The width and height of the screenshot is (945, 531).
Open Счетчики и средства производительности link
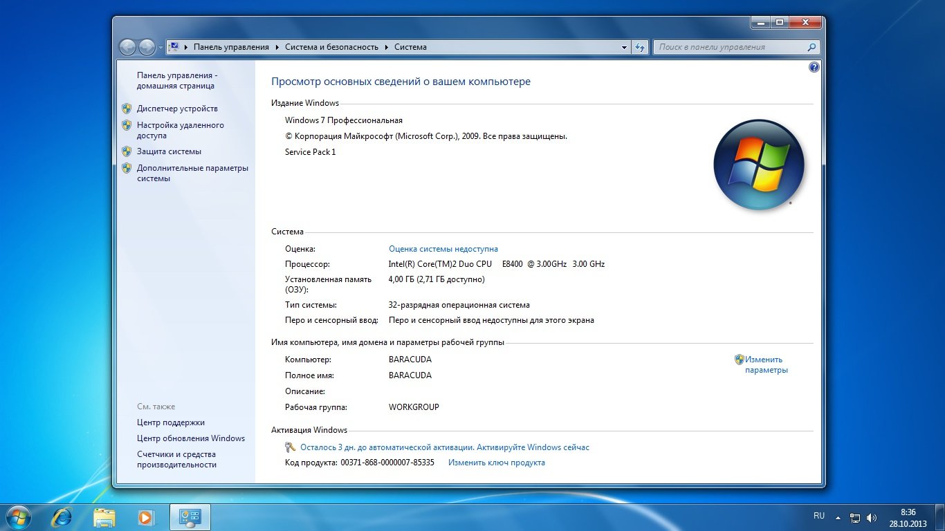click(x=177, y=460)
